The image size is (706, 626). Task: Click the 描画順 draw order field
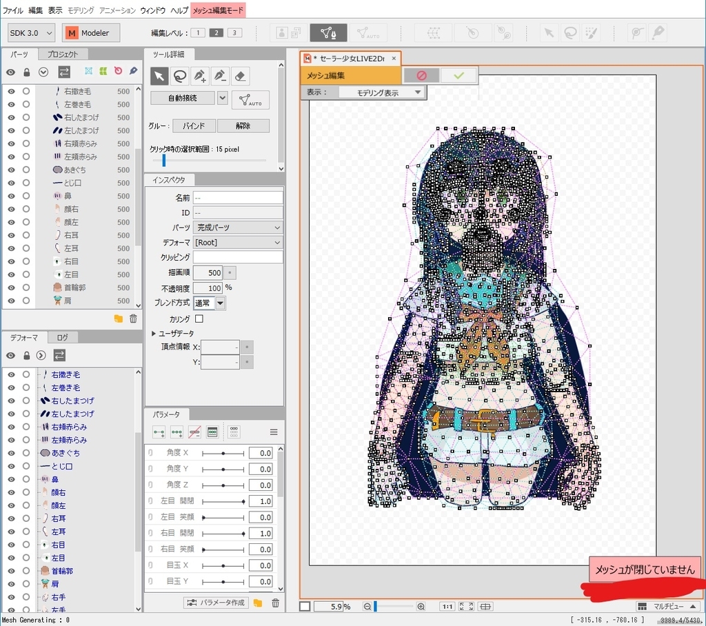coord(208,272)
